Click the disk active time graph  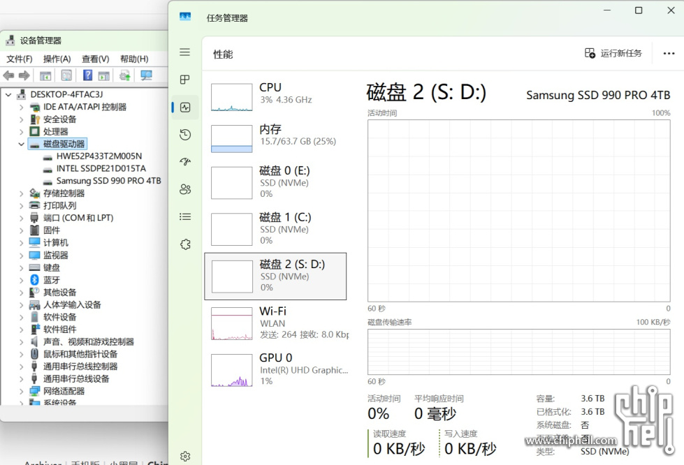coord(518,210)
